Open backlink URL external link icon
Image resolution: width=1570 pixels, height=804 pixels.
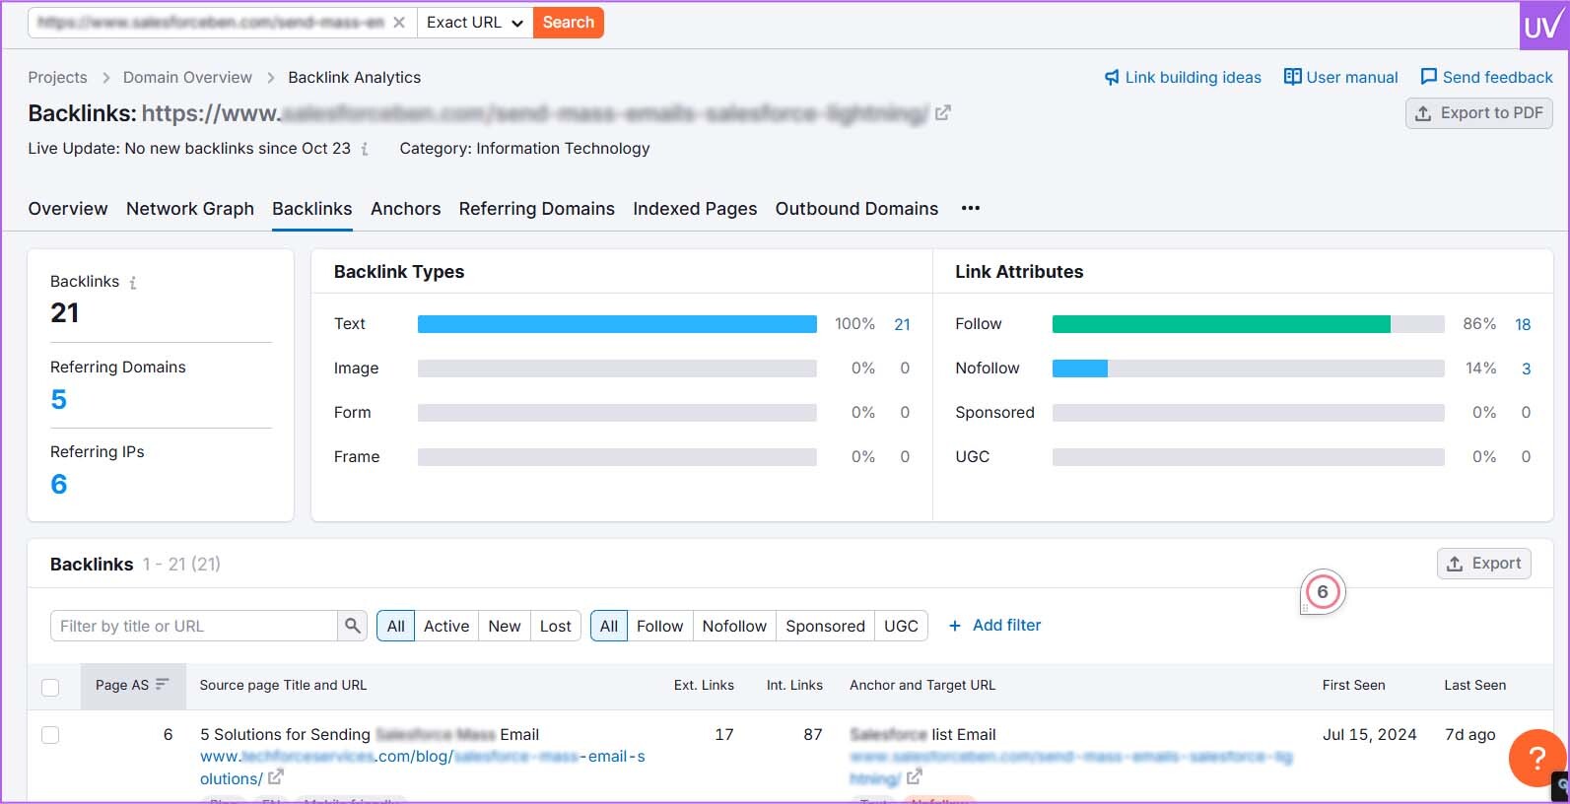tap(942, 113)
